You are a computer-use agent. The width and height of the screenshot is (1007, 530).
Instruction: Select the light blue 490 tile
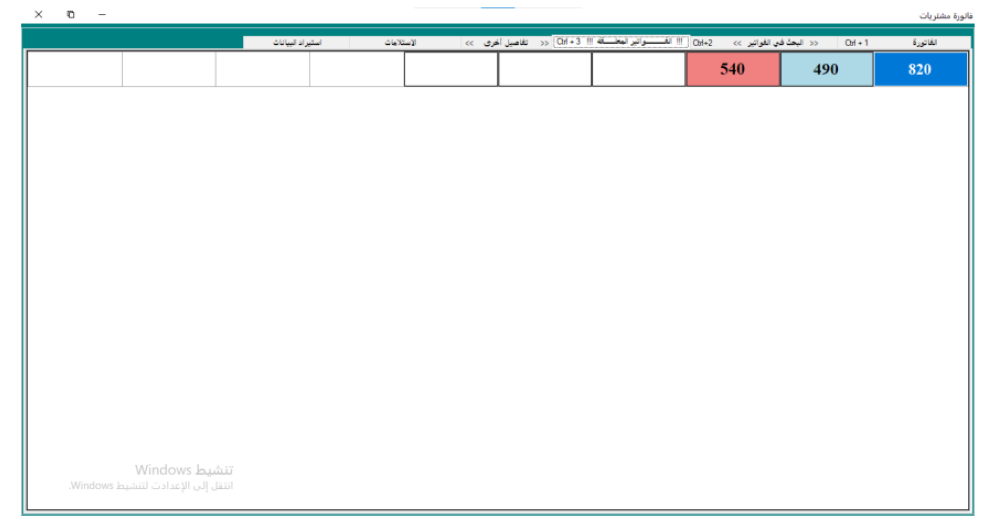(x=826, y=69)
